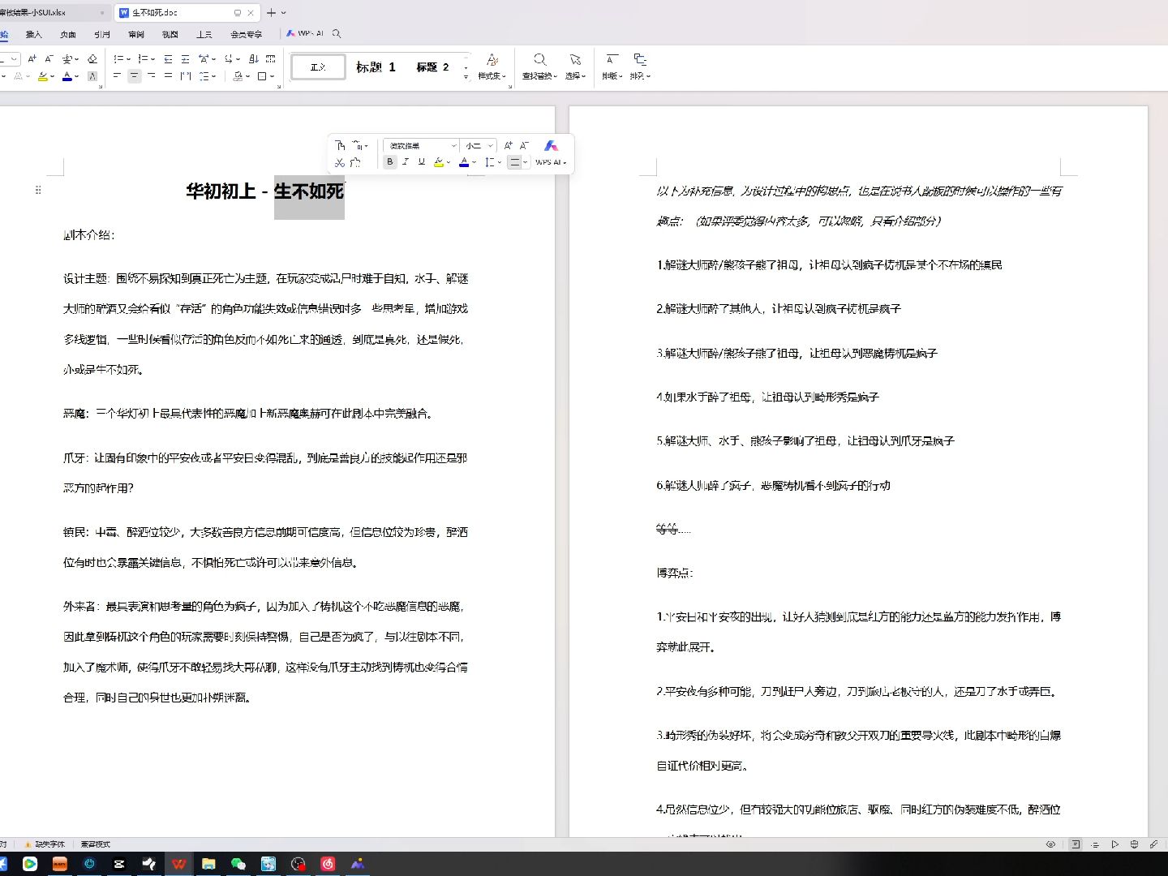Click the ribbon font color A icon

(67, 76)
